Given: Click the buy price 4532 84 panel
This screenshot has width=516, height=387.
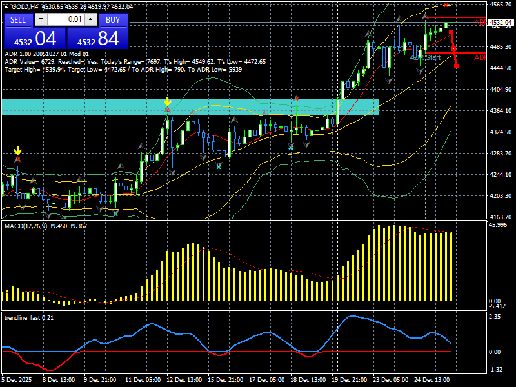Looking at the screenshot, I should click(97, 39).
